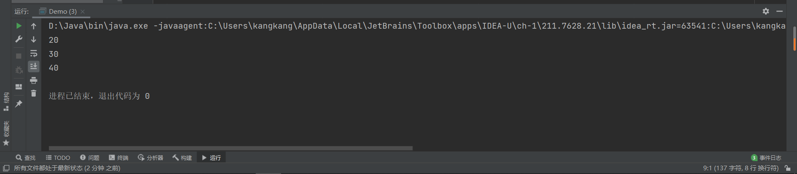Open Run panel settings gear
The height and width of the screenshot is (174, 797).
point(766,11)
